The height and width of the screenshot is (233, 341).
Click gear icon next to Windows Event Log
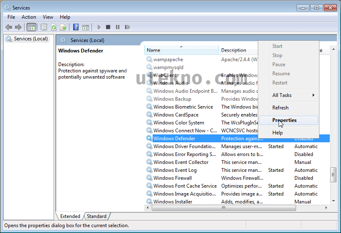(x=149, y=170)
